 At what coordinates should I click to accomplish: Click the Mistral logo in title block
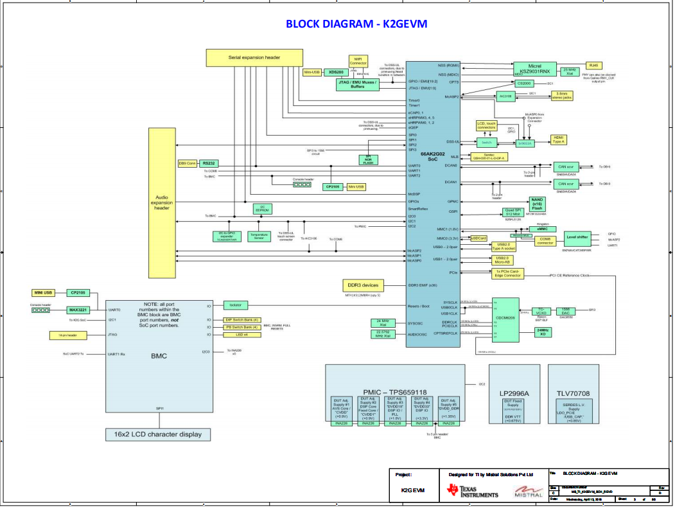[529, 491]
